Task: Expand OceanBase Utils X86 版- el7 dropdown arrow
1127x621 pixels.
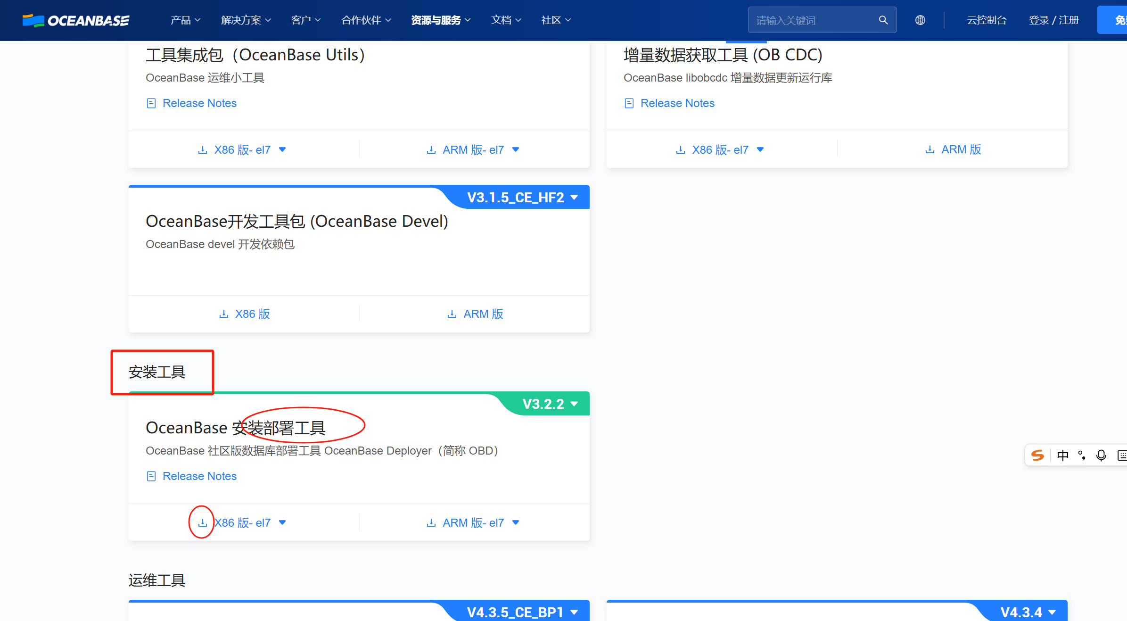Action: pyautogui.click(x=282, y=150)
